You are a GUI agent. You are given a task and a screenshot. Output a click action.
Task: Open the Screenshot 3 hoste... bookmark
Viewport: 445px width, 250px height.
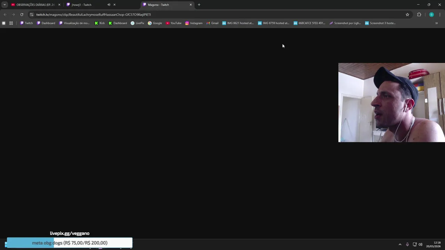tap(380, 23)
